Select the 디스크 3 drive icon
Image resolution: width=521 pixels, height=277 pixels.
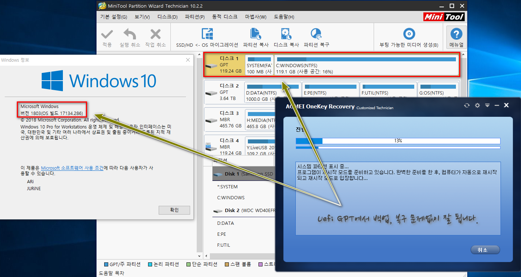point(211,121)
